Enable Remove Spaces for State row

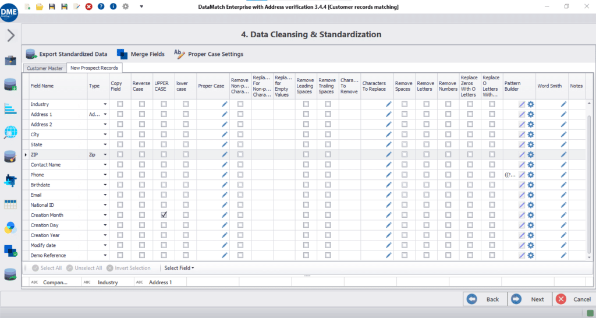(x=405, y=144)
